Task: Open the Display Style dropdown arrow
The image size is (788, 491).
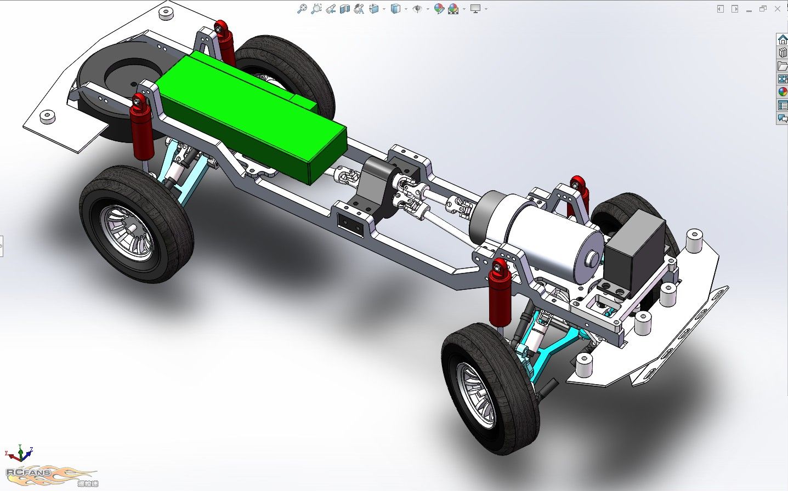Action: 406,9
